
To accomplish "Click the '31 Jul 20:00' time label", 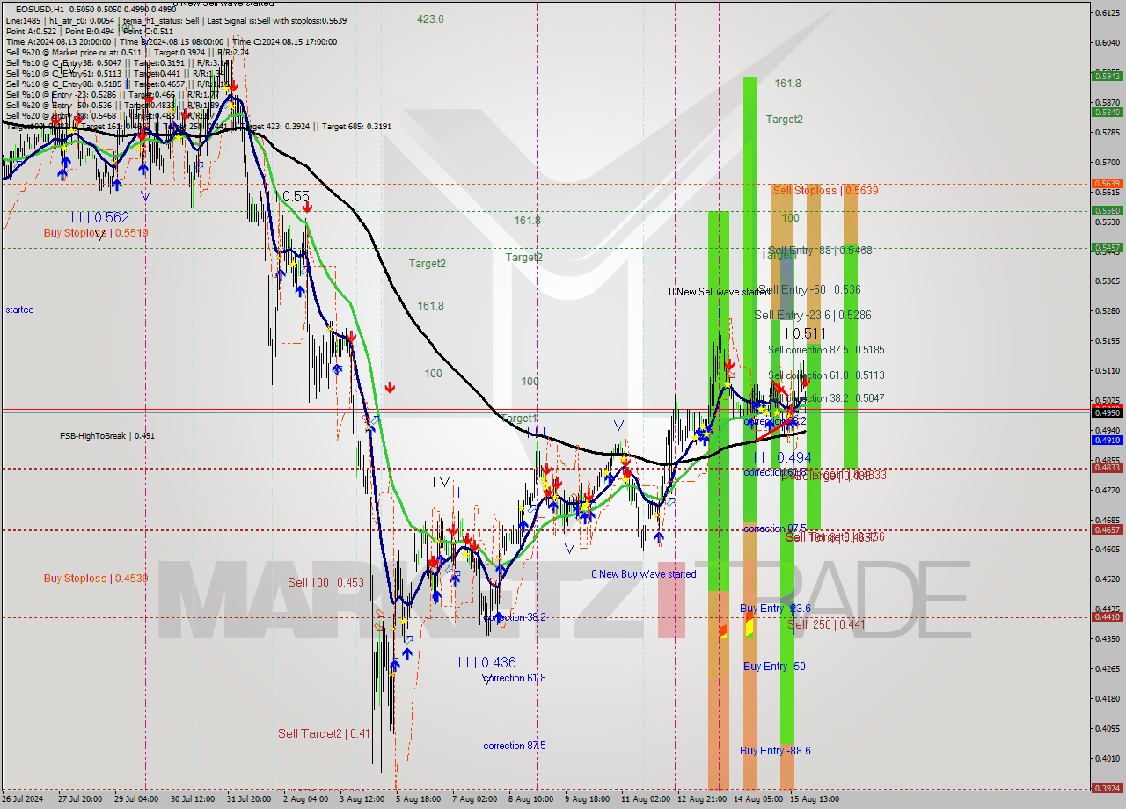I will point(249,799).
